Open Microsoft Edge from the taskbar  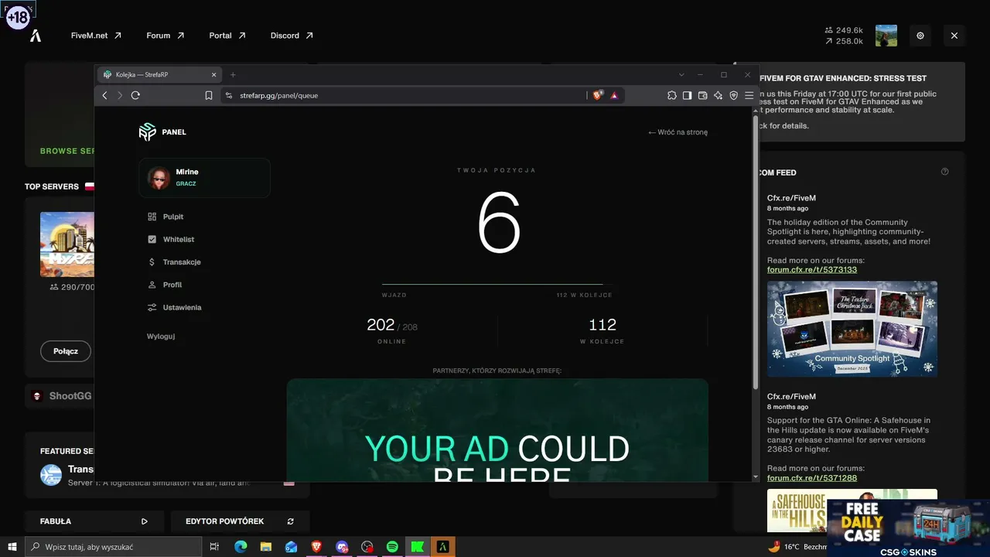241,547
